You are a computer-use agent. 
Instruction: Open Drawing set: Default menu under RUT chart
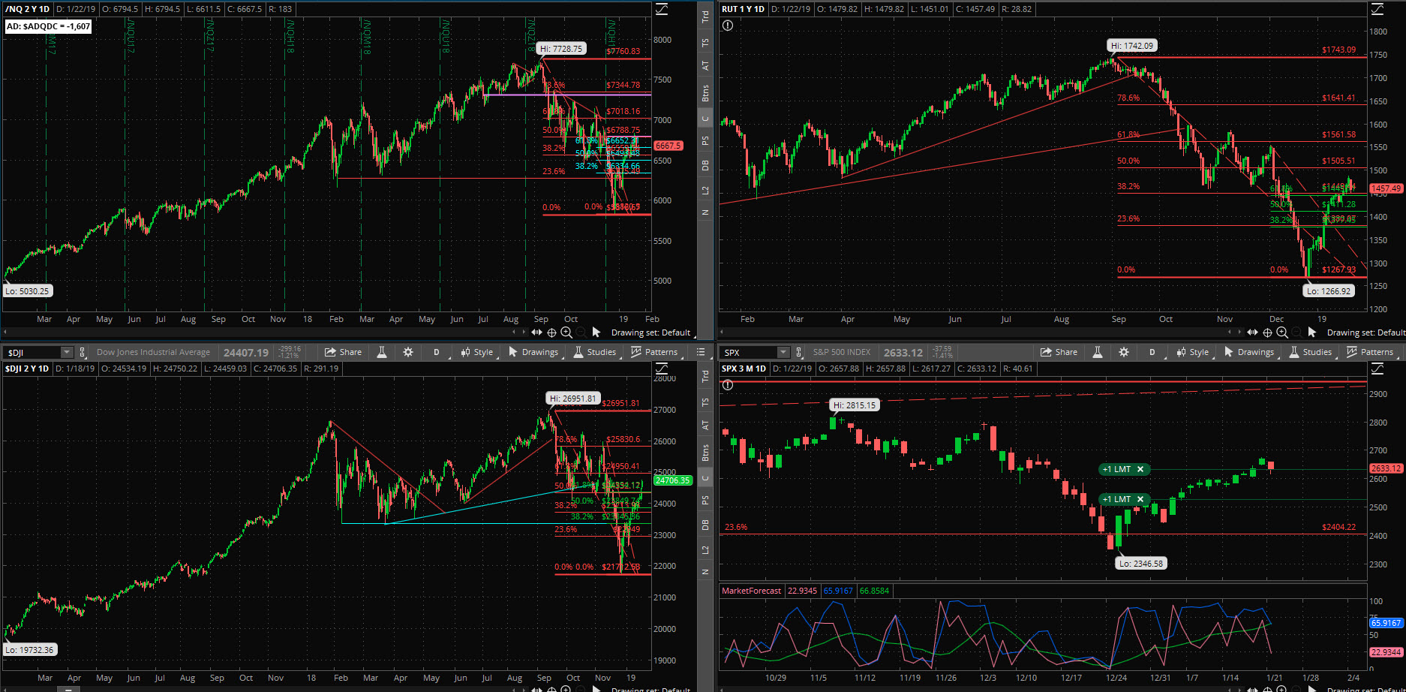coord(1365,332)
